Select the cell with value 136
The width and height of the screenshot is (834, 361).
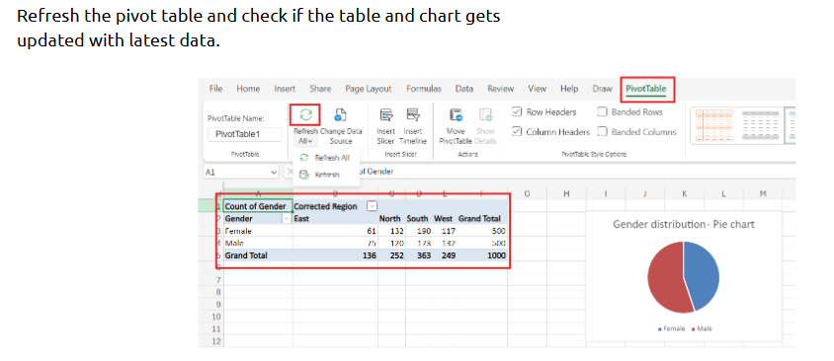335,255
